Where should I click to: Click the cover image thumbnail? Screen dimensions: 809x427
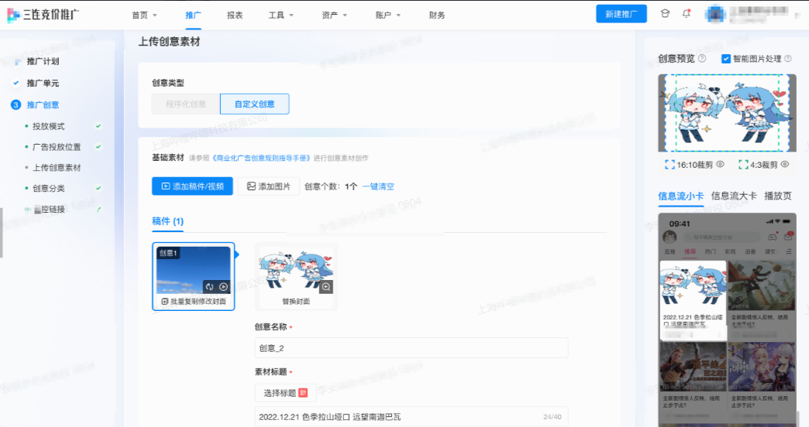click(296, 269)
